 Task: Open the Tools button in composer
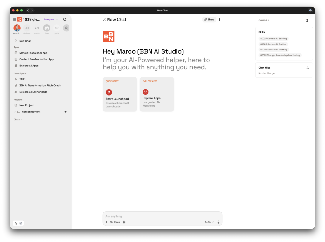(115, 222)
